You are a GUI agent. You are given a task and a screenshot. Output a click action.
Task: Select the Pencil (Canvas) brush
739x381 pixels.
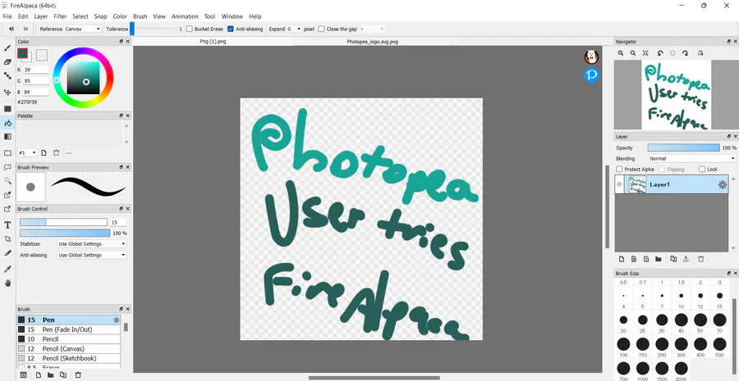tap(69, 348)
